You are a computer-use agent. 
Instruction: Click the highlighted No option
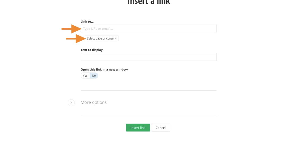point(94,76)
